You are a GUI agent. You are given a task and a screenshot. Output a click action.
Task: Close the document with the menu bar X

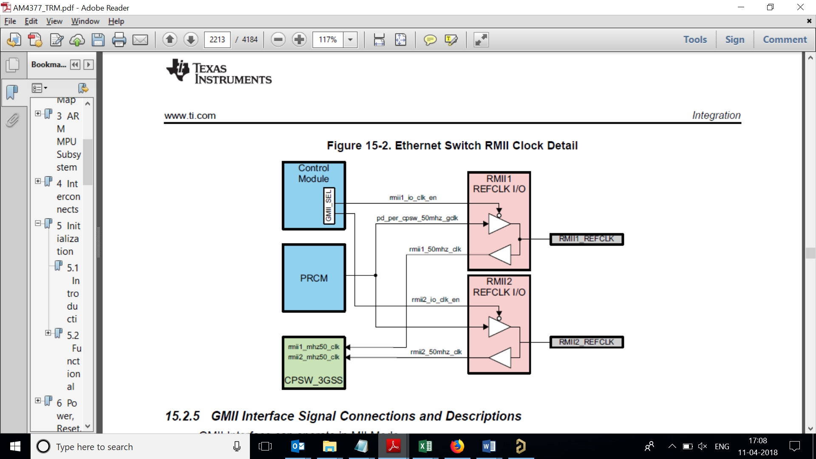[x=809, y=21]
